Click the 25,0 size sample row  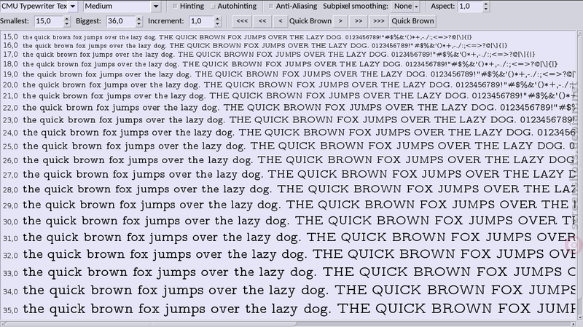point(289,146)
